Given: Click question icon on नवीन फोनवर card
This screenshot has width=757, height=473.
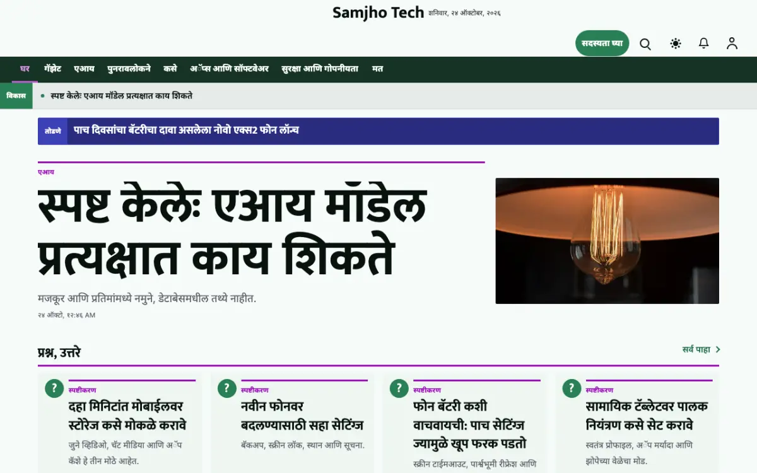Looking at the screenshot, I should (226, 388).
